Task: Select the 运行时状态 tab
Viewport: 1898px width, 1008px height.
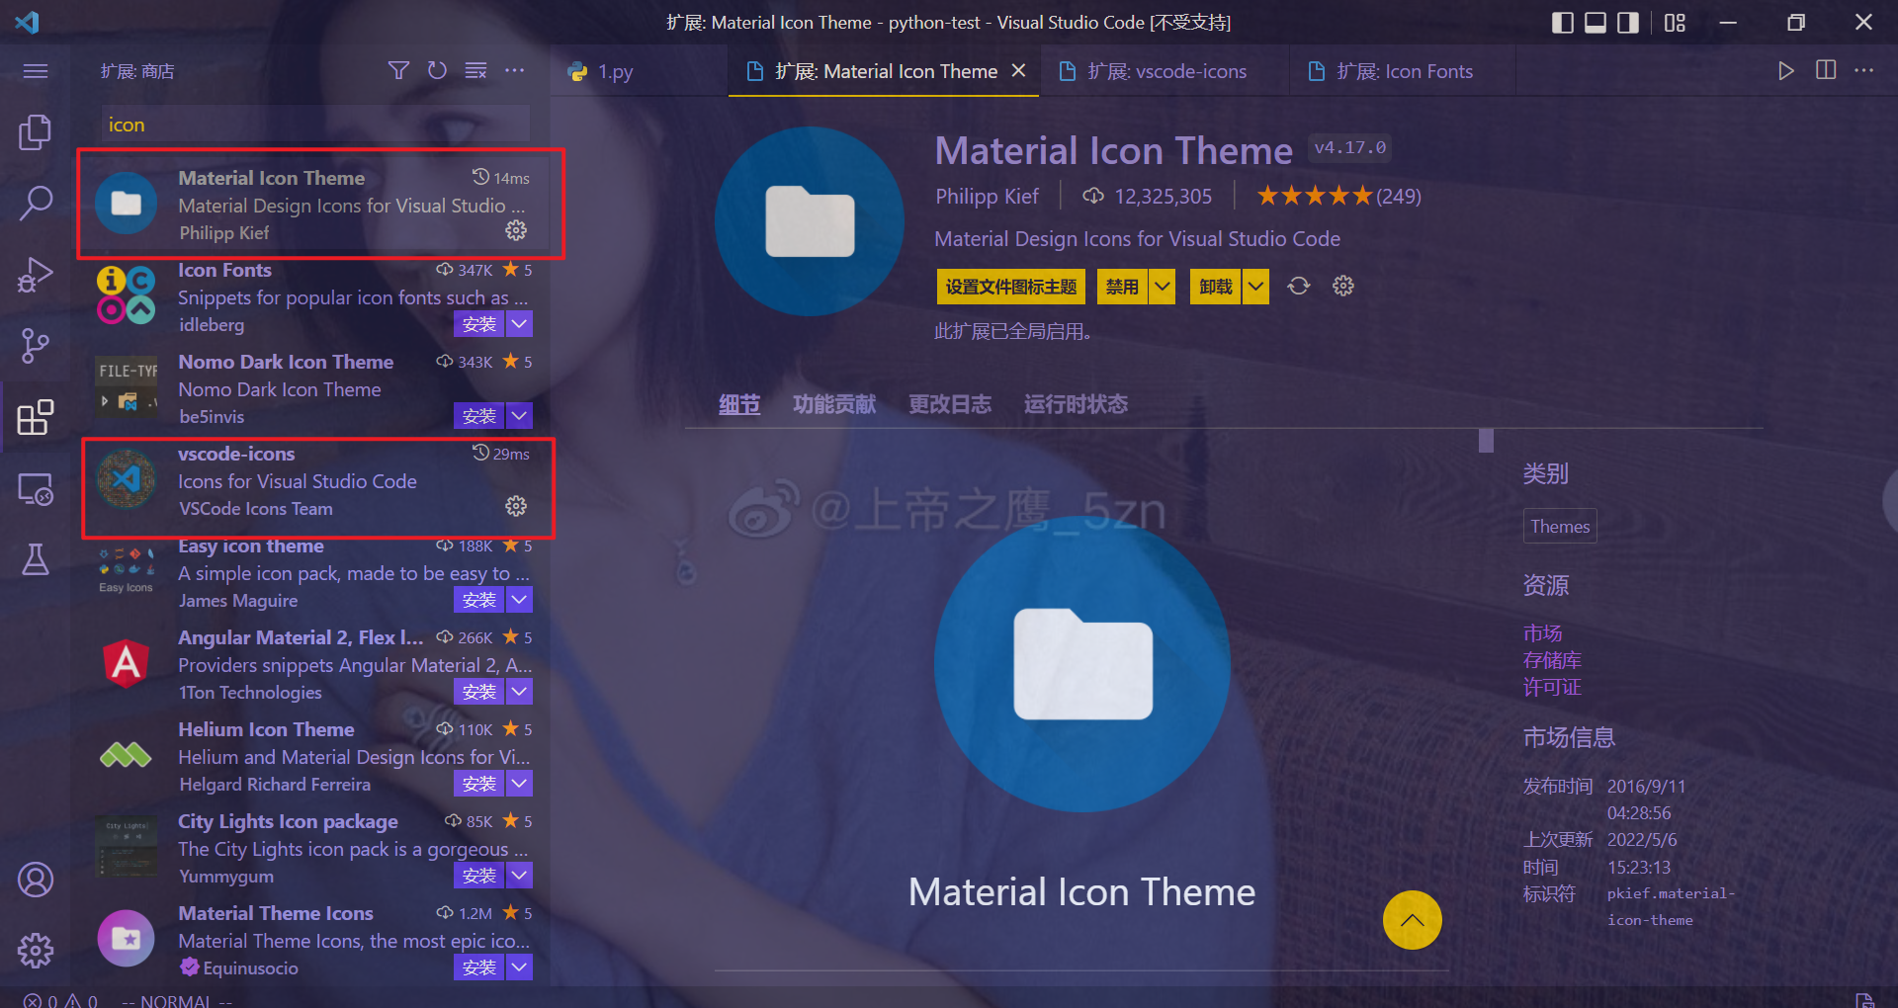Action: point(1076,404)
